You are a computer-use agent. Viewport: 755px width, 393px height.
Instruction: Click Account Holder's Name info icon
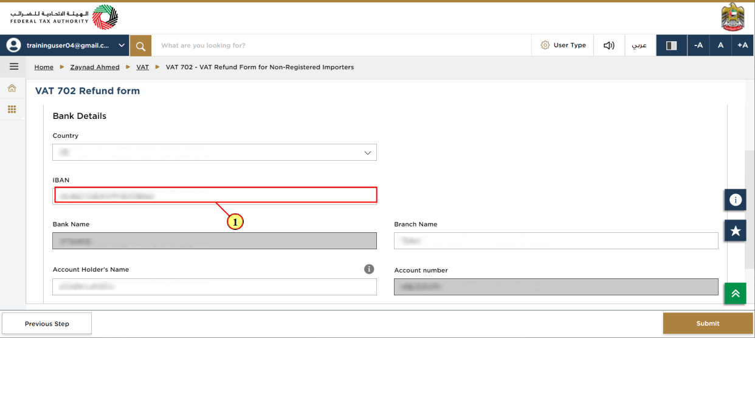coord(369,269)
